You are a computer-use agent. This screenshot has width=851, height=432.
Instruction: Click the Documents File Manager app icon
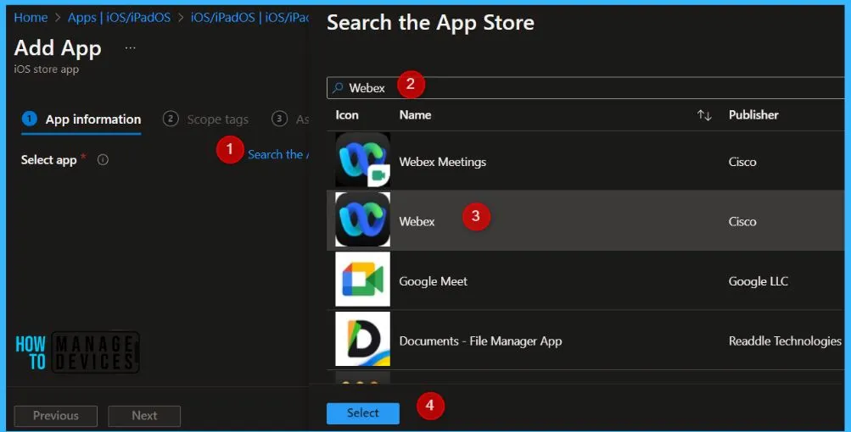point(362,339)
